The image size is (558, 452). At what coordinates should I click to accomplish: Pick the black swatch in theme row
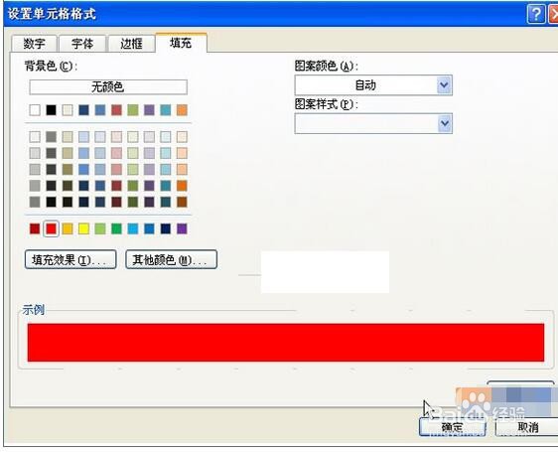51,110
